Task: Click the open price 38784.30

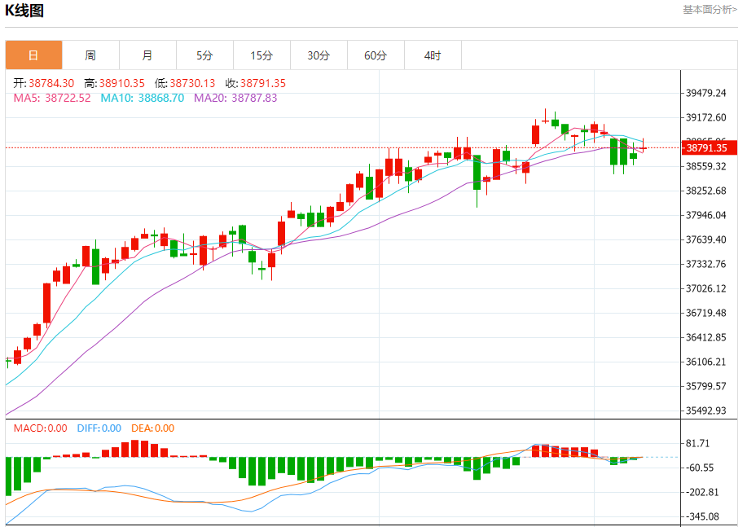Action: pyautogui.click(x=51, y=83)
